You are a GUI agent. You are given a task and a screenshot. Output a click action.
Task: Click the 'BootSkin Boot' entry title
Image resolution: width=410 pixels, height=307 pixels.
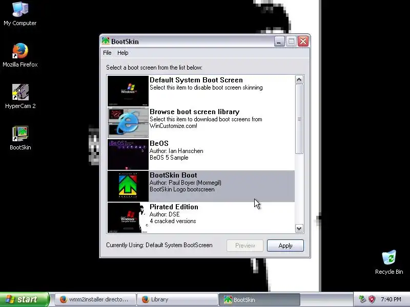coord(173,175)
